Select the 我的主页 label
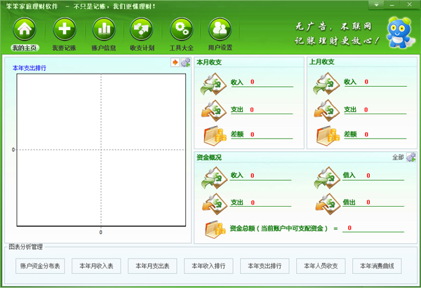The image size is (421, 288). [25, 48]
